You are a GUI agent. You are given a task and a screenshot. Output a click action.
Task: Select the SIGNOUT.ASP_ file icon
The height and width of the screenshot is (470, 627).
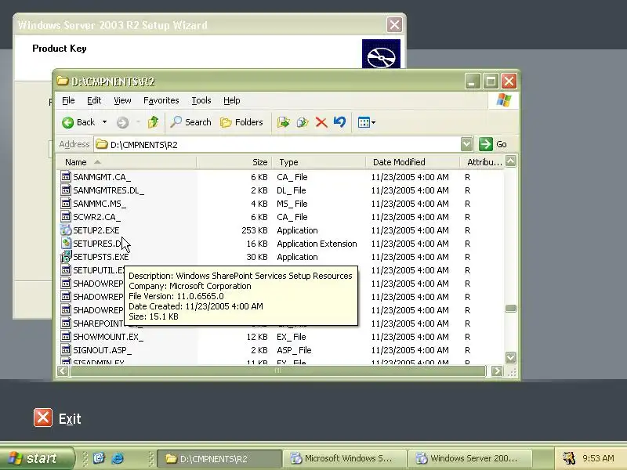pos(66,349)
